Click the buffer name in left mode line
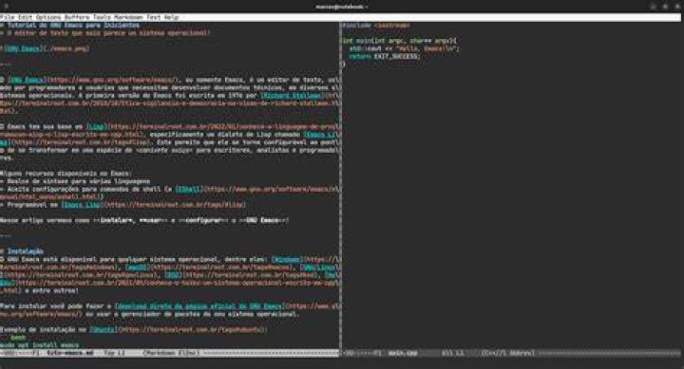684x369 pixels. 70,353
